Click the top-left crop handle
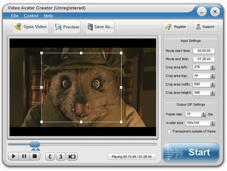Screen dimensions: 227x171 (42, 53)
